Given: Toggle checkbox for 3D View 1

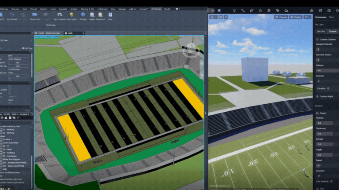Looking at the screenshot, I should pos(1,139).
